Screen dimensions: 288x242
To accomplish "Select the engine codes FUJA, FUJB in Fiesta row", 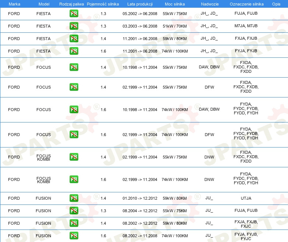I will [x=246, y=13].
